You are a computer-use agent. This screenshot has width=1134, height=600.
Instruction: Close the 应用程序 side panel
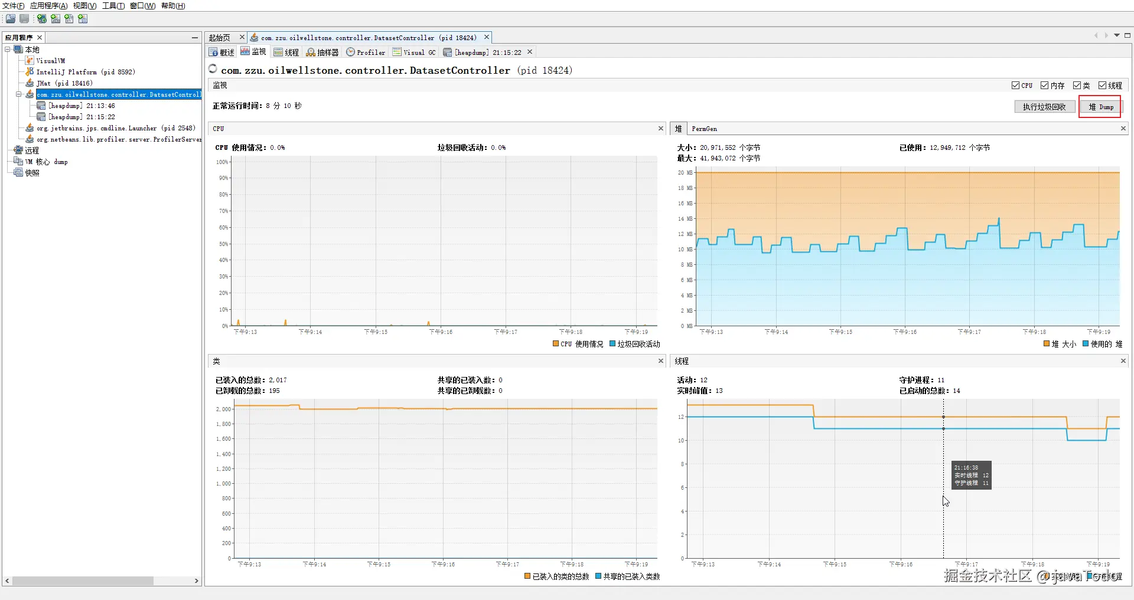click(40, 38)
